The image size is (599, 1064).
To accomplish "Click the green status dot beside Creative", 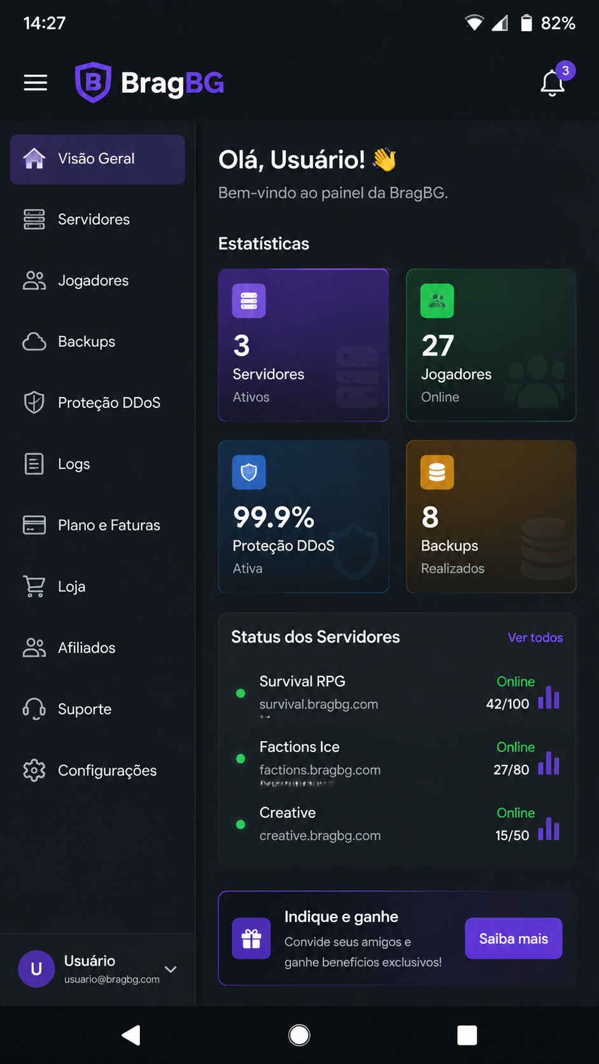I will 241,824.
